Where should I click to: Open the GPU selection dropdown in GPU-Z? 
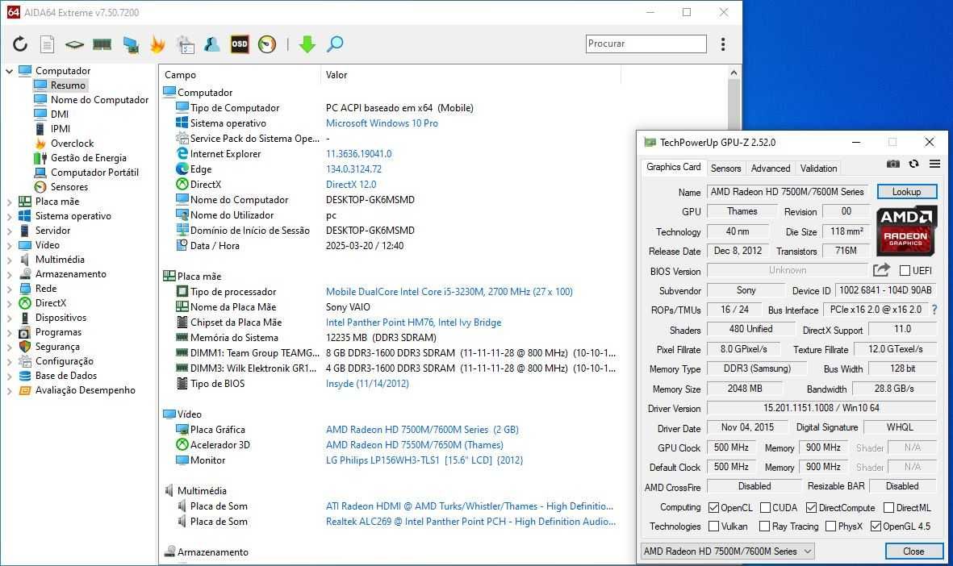728,551
